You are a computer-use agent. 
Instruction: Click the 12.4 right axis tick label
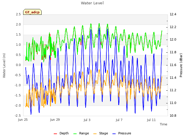coord(173,14)
